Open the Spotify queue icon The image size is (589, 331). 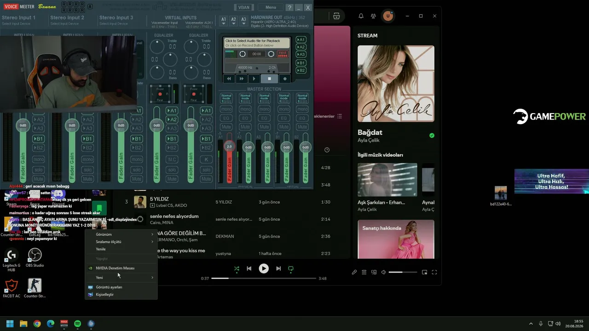click(364, 272)
